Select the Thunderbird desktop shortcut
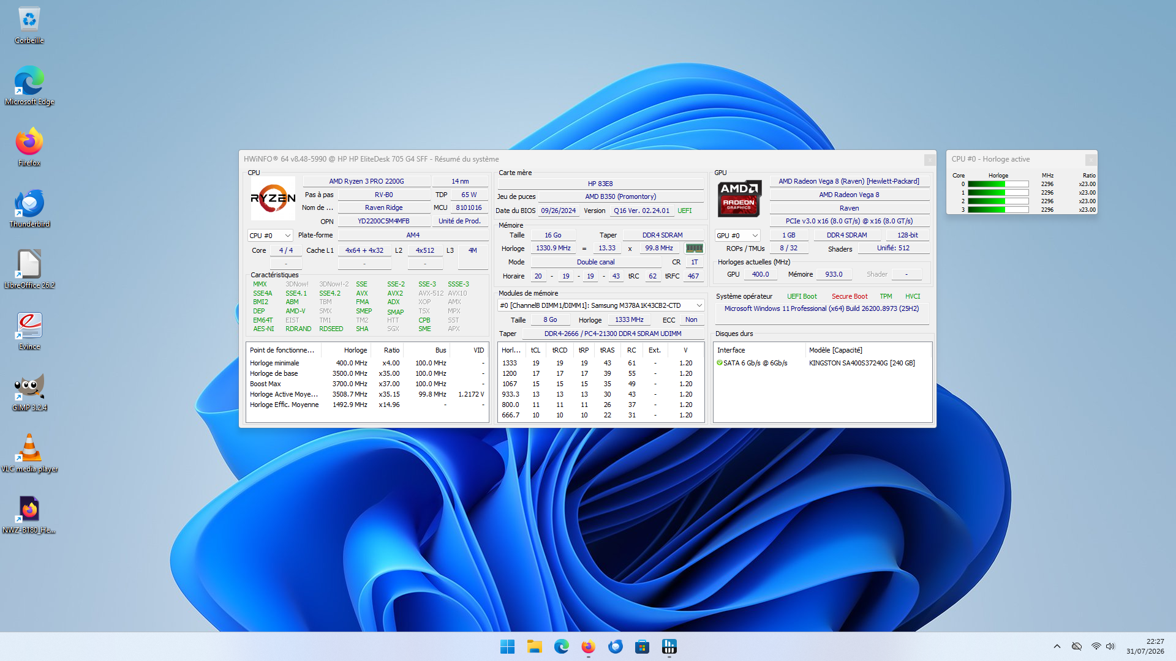This screenshot has width=1176, height=661. coord(29,209)
